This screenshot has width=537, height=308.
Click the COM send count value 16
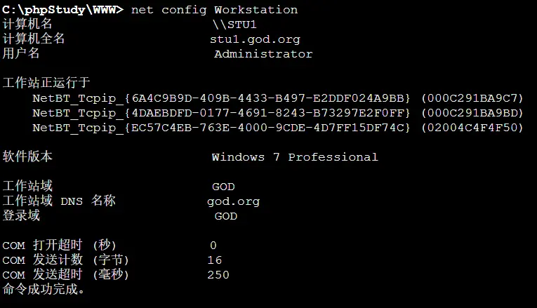click(x=215, y=260)
